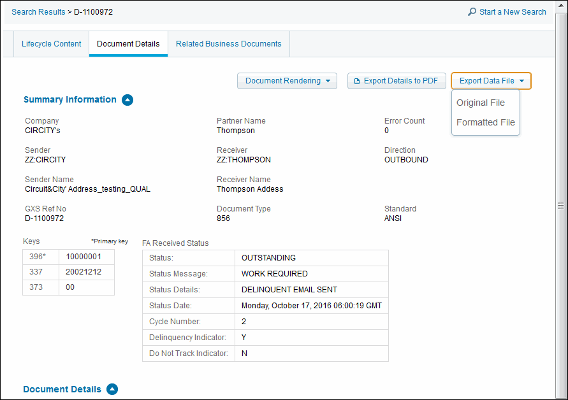Click the key 337 value 20021212
The width and height of the screenshot is (568, 400).
86,273
